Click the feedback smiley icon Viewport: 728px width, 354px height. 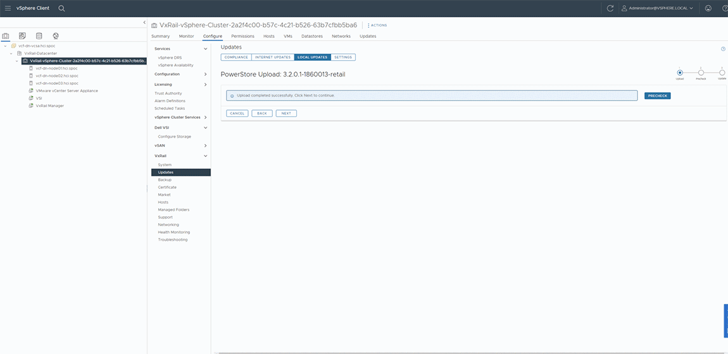coord(708,8)
